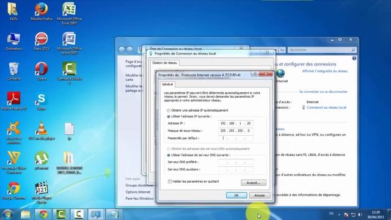391x220 pixels.
Task: Open the Adobe Reader XI desktop shortcut
Action: click(13, 101)
